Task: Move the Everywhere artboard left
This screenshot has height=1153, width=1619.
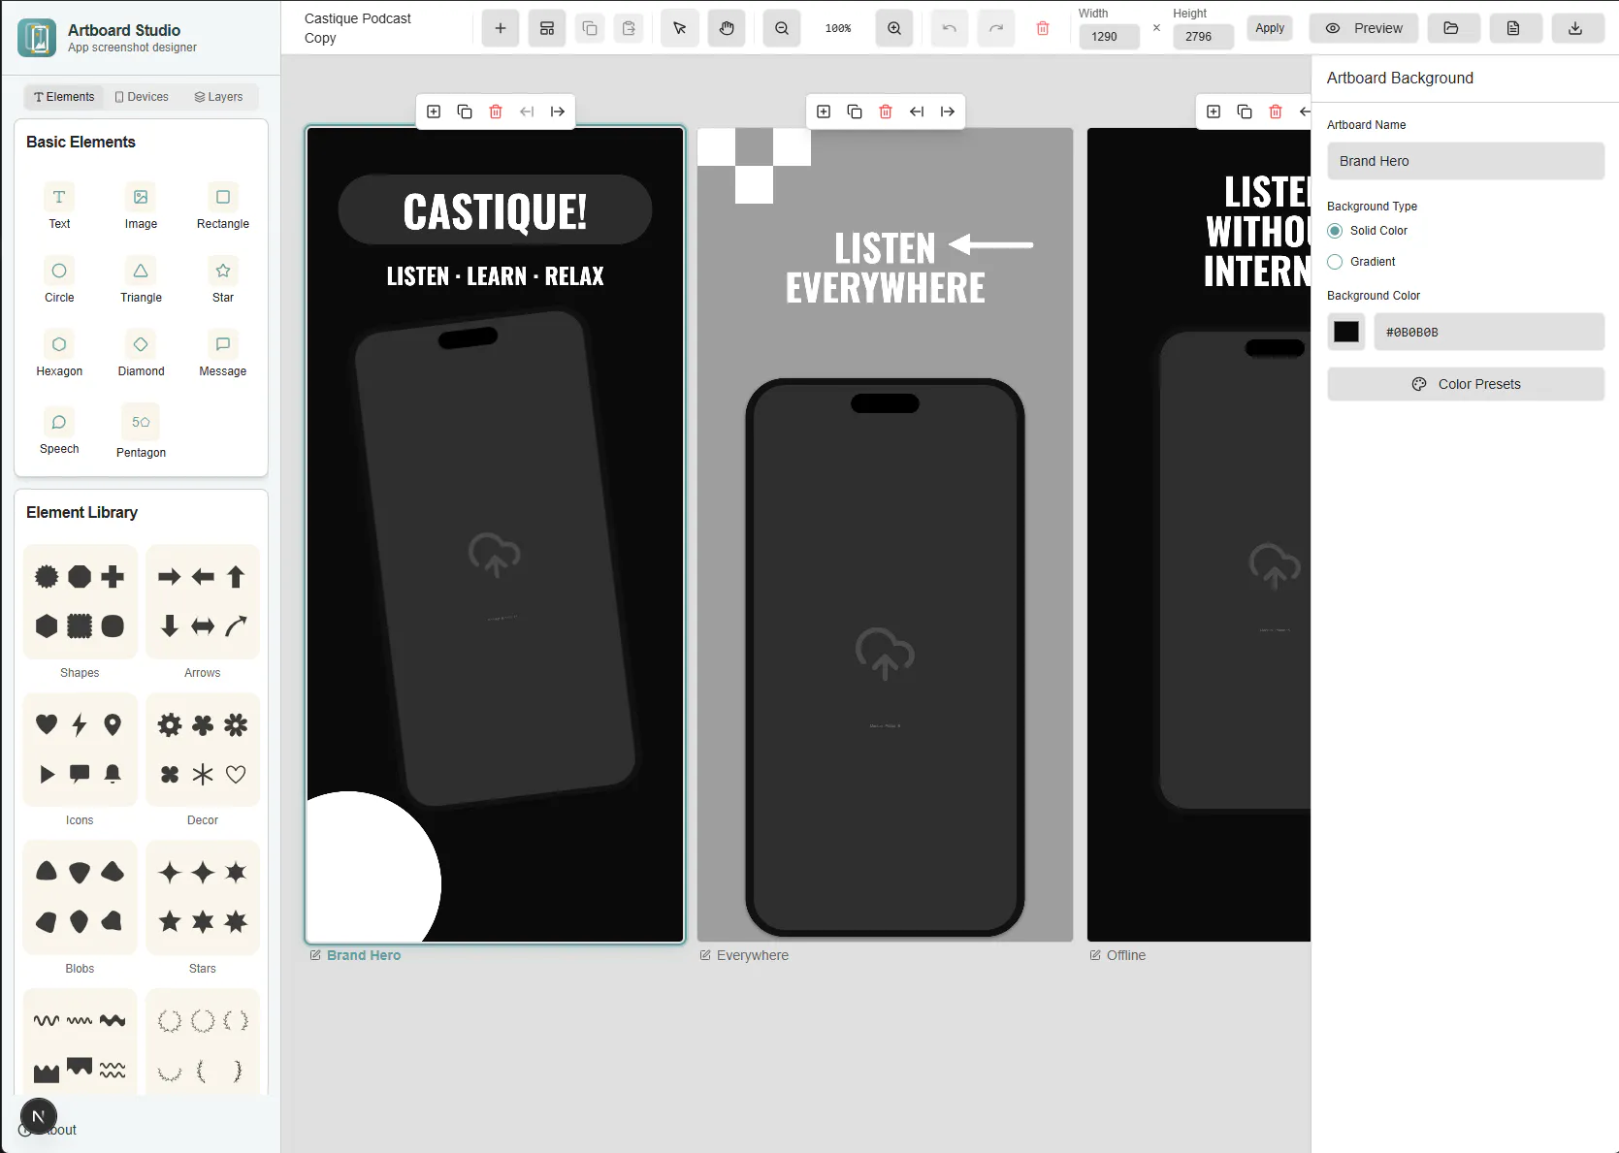Action: click(x=917, y=112)
